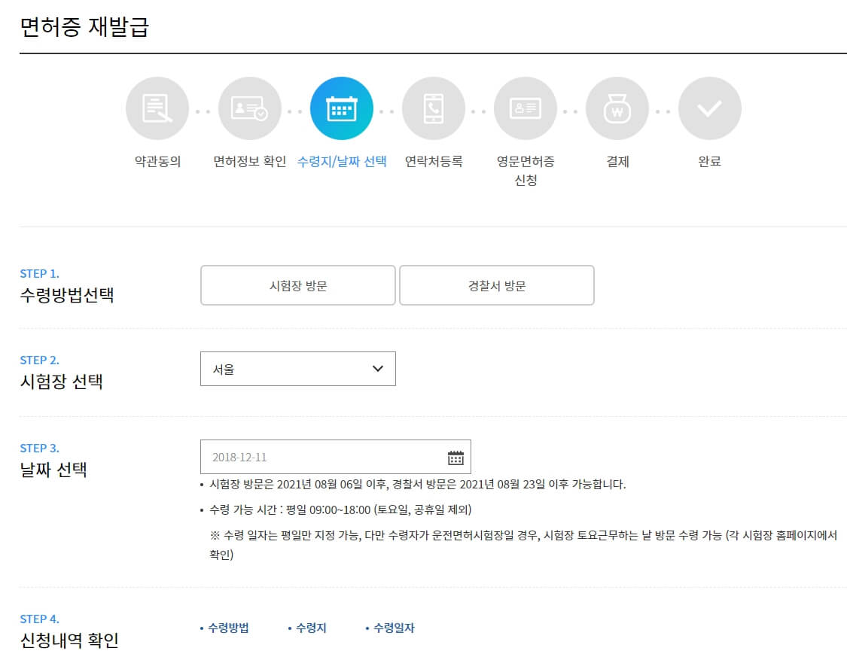Select the 시험장 방문 pickup option
Image resolution: width=847 pixels, height=657 pixels.
[x=297, y=284]
